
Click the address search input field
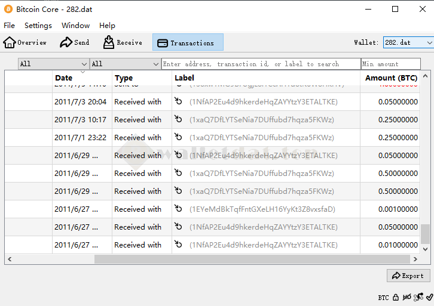tap(261, 64)
